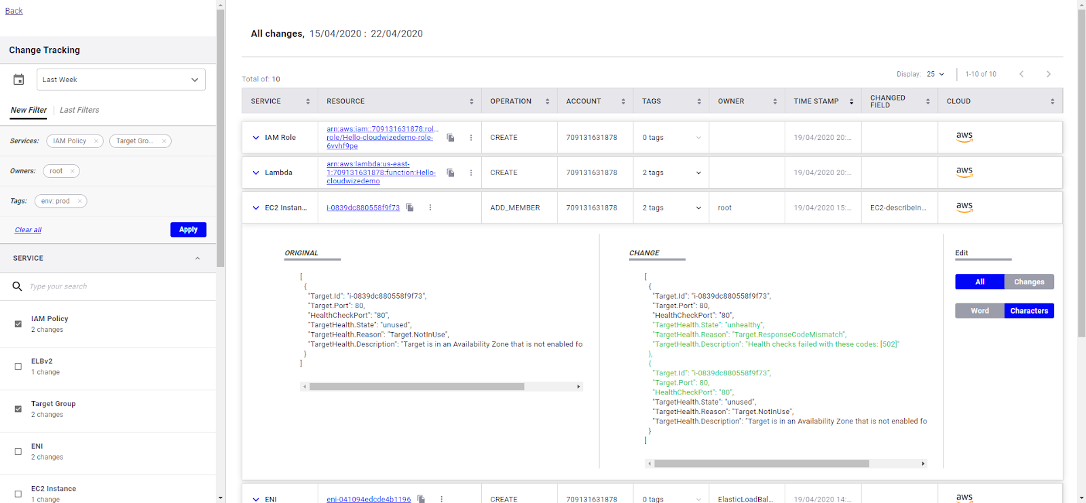The width and height of the screenshot is (1086, 503).
Task: Sort table by Tags column
Action: 699,101
